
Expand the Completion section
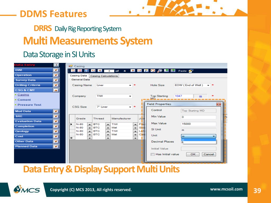[x=56, y=126]
